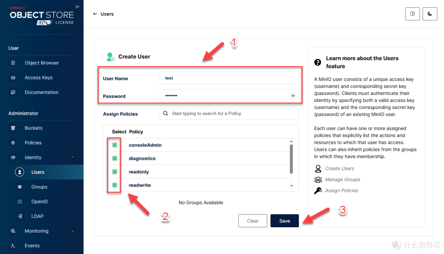The width and height of the screenshot is (444, 254).
Task: Switch to dark mode with moon icon
Action: pos(430,14)
